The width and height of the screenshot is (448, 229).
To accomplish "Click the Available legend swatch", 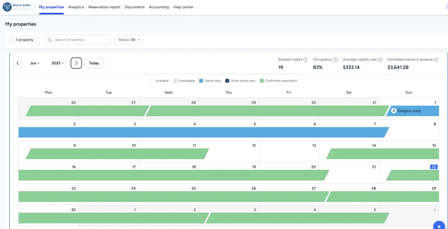I will pyautogui.click(x=153, y=81).
